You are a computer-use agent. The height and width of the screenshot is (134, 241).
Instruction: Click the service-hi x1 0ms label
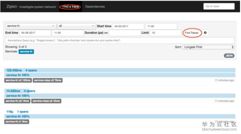tap(17, 122)
